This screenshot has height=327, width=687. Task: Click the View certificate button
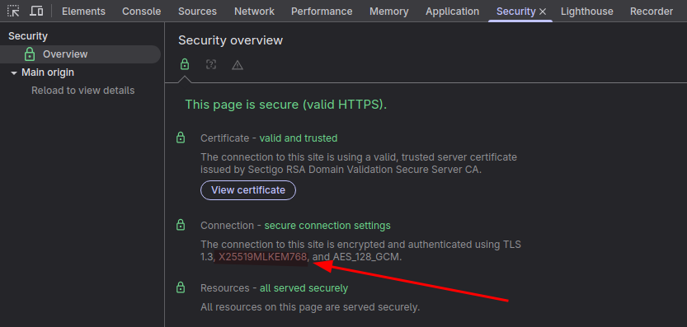tap(248, 190)
